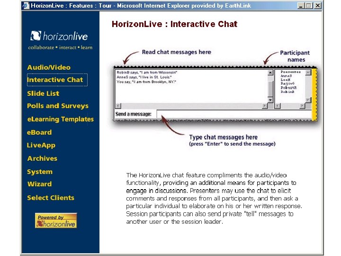Viewport: 341px width, 256px height.
Task: Click the Brooklyn, NY chat message line
Action: [146, 82]
